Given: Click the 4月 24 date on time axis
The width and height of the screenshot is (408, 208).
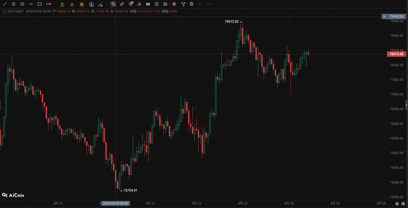Looking at the screenshot, I should click(289, 203).
